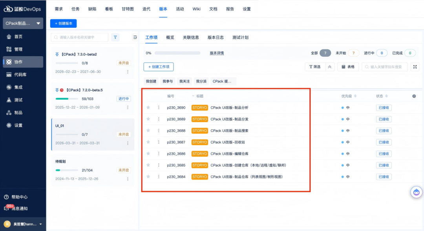Image resolution: width=424 pixels, height=231 pixels.
Task: Collapse the filter panel chevron
Action: coord(330,67)
